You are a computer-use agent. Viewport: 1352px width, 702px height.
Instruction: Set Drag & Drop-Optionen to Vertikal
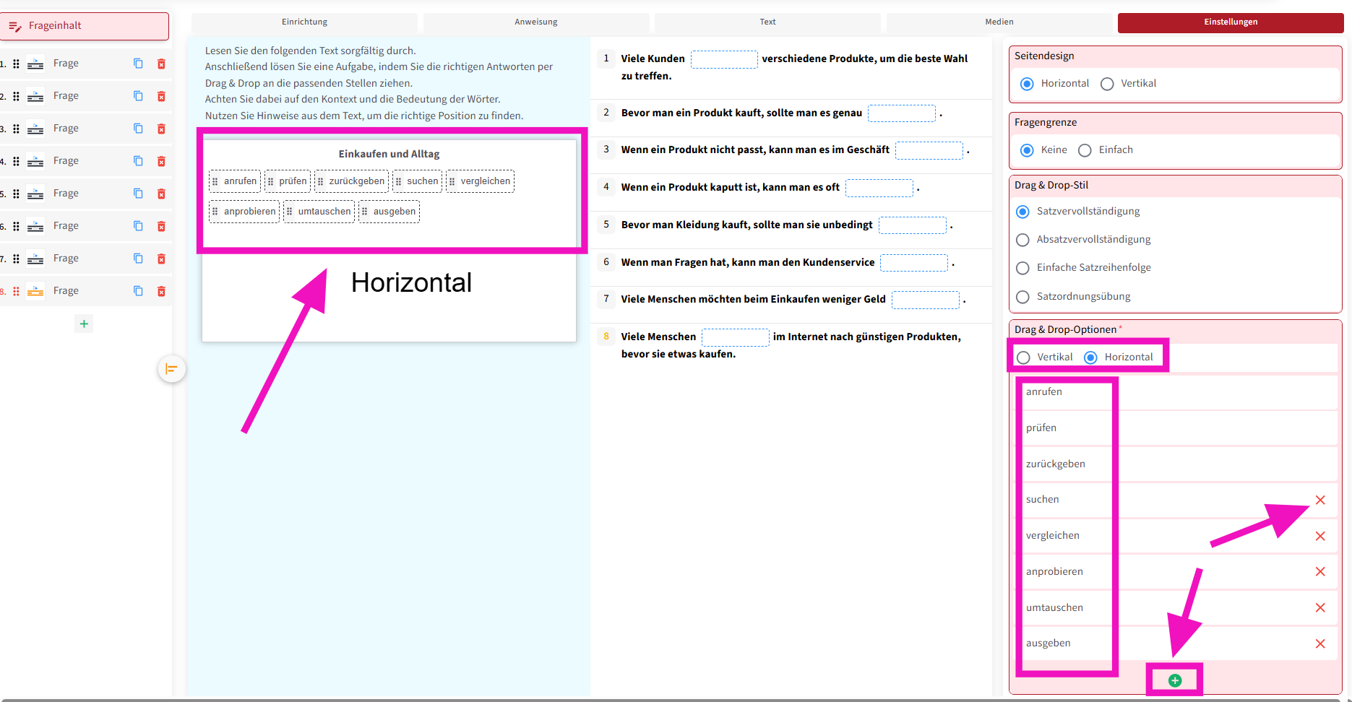[1023, 357]
